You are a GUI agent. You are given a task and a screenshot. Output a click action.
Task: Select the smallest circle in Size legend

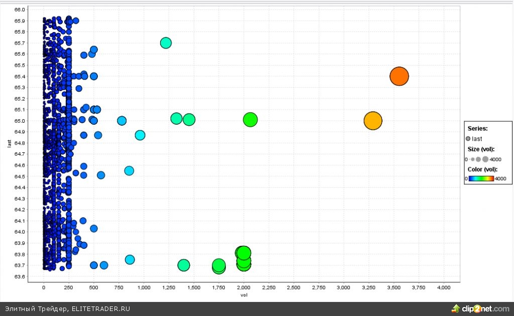[469, 159]
